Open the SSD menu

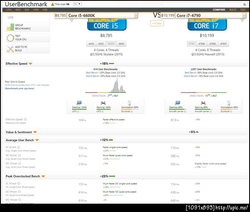[x=27, y=10]
